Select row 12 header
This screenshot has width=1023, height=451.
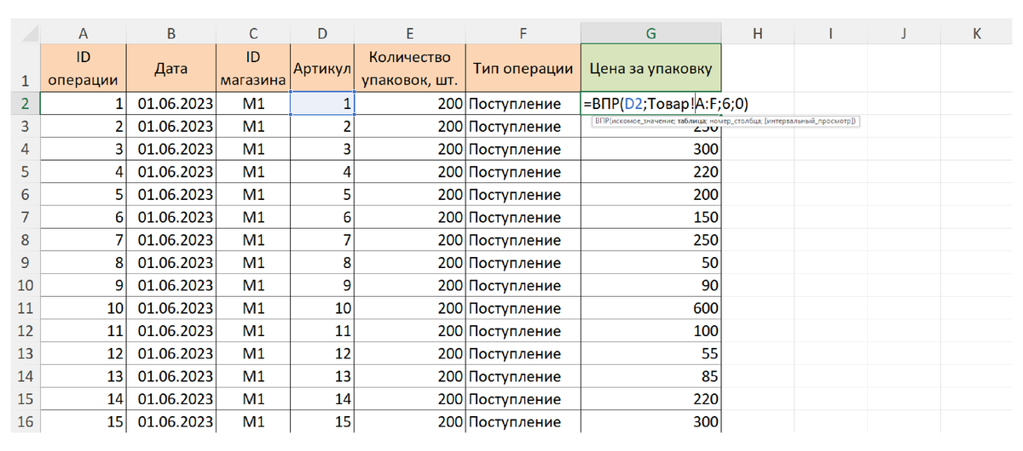point(25,330)
